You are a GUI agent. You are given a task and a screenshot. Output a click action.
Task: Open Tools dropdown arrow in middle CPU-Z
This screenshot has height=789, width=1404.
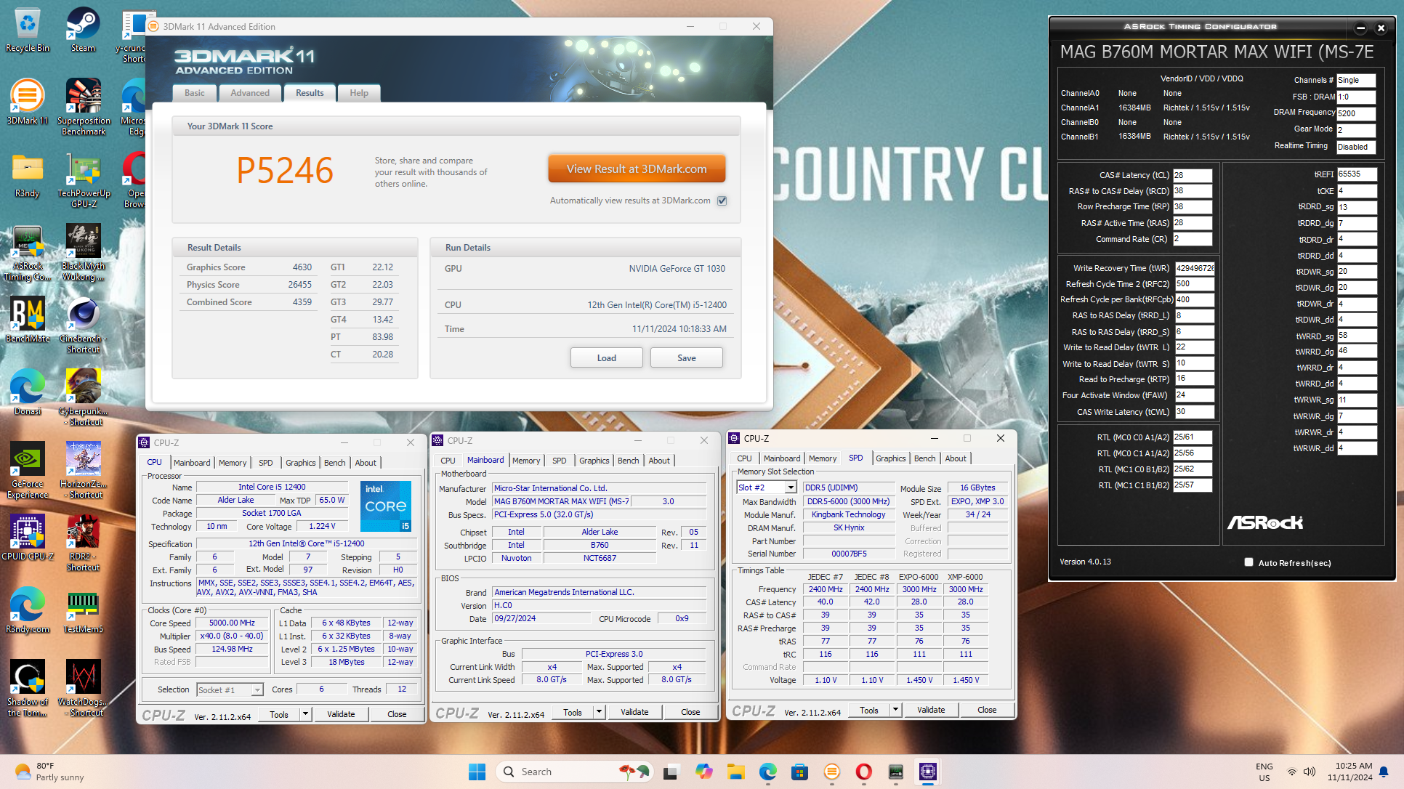coord(600,712)
